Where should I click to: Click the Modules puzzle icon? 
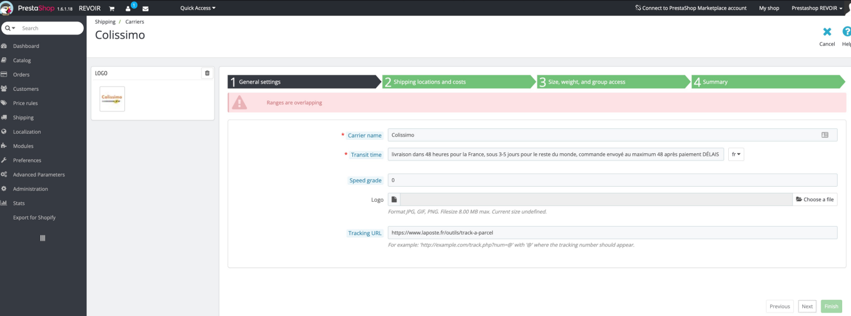click(4, 146)
